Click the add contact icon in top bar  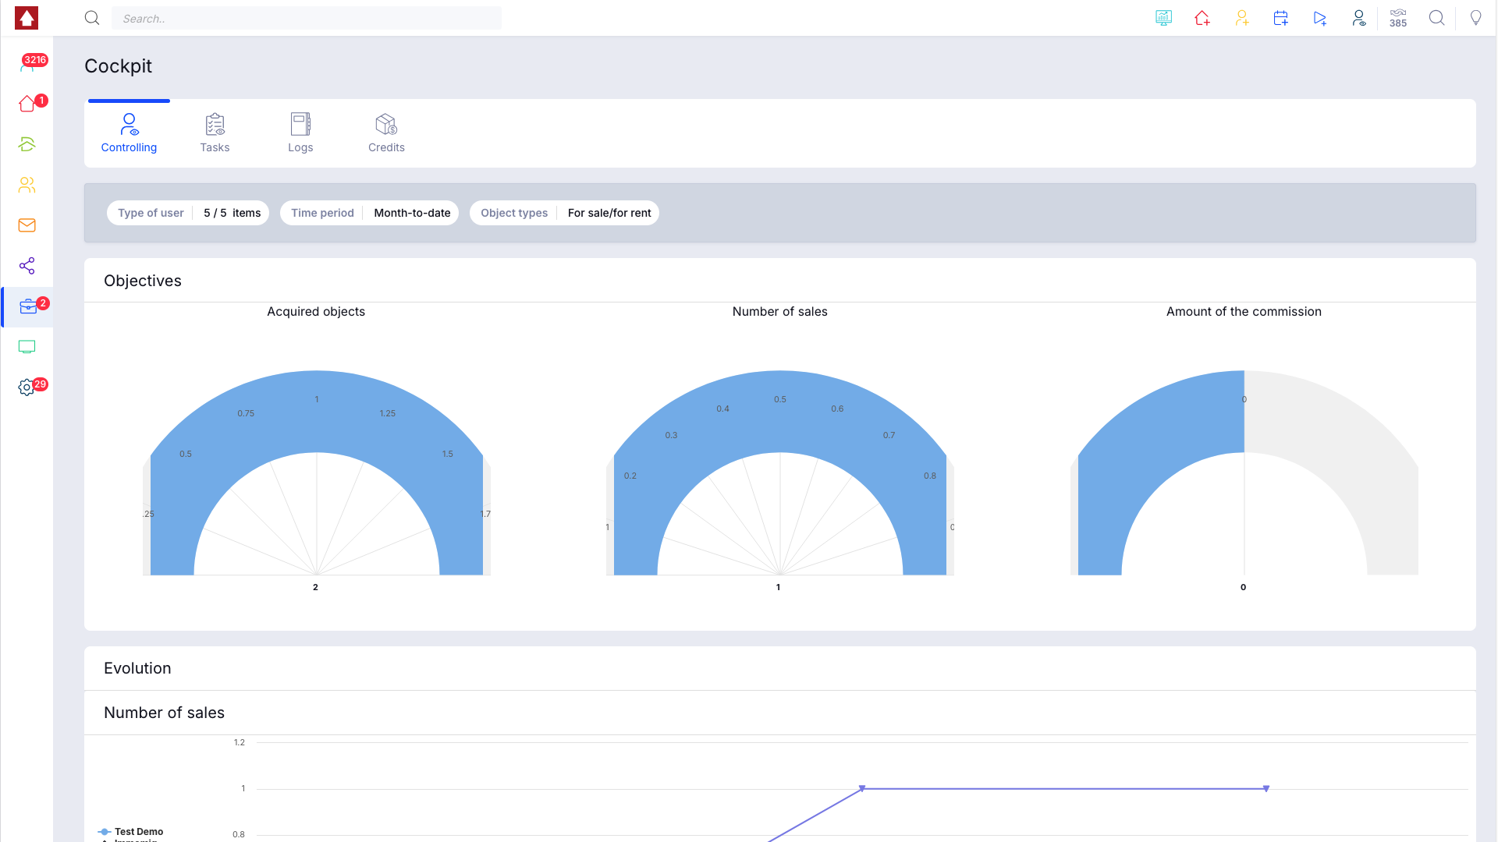1241,18
